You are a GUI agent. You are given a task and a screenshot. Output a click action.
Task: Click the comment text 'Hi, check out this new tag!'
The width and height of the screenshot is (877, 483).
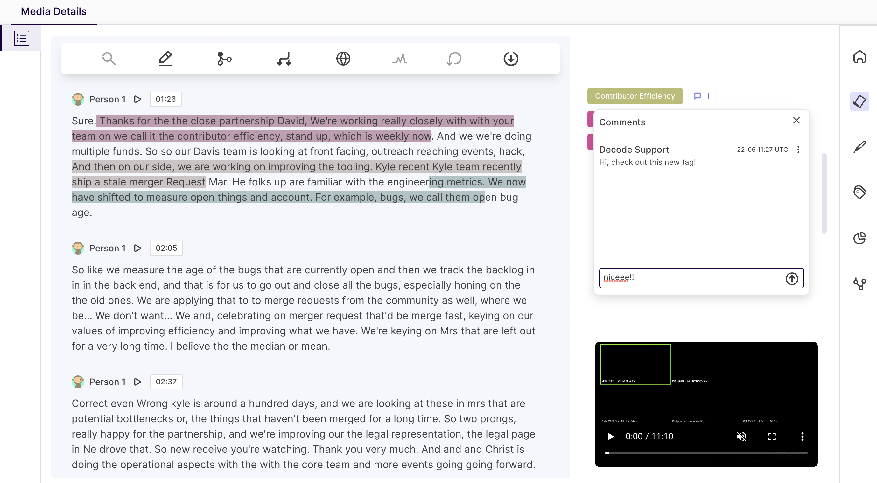pyautogui.click(x=647, y=162)
